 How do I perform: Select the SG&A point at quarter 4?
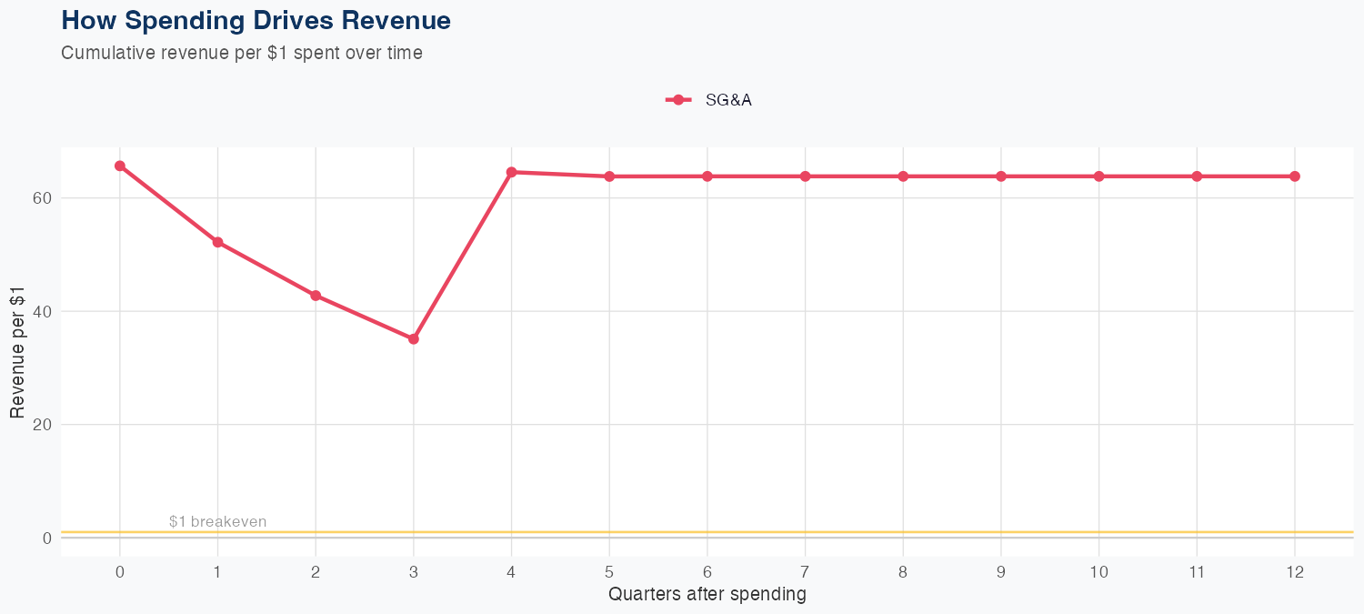click(512, 172)
